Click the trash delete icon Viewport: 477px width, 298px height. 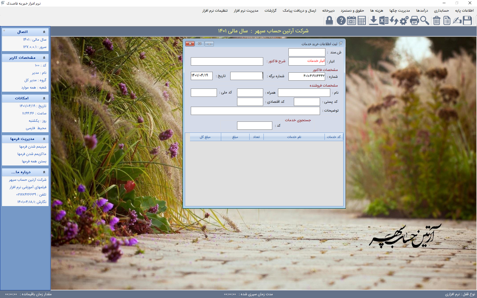coord(437,21)
